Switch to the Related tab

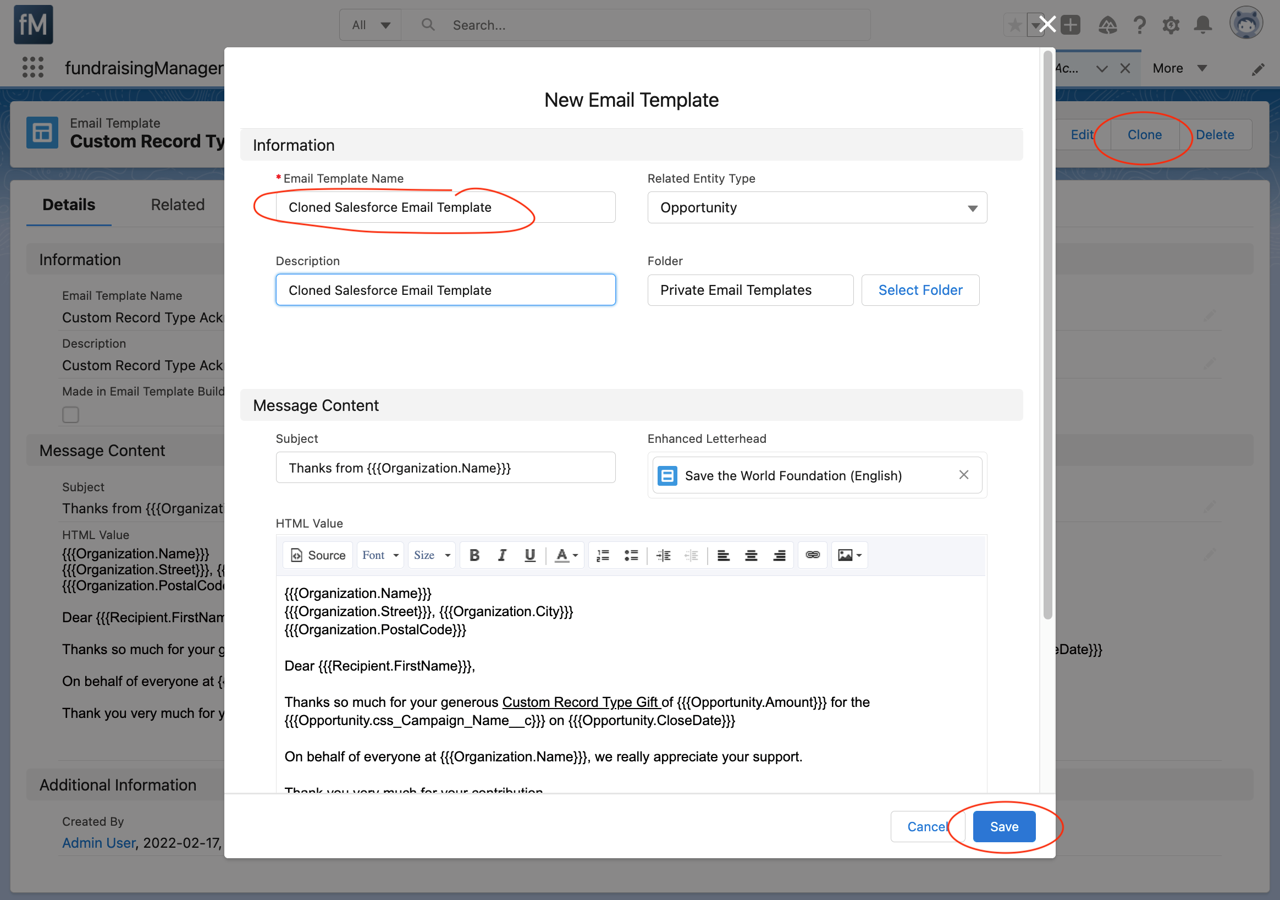177,205
